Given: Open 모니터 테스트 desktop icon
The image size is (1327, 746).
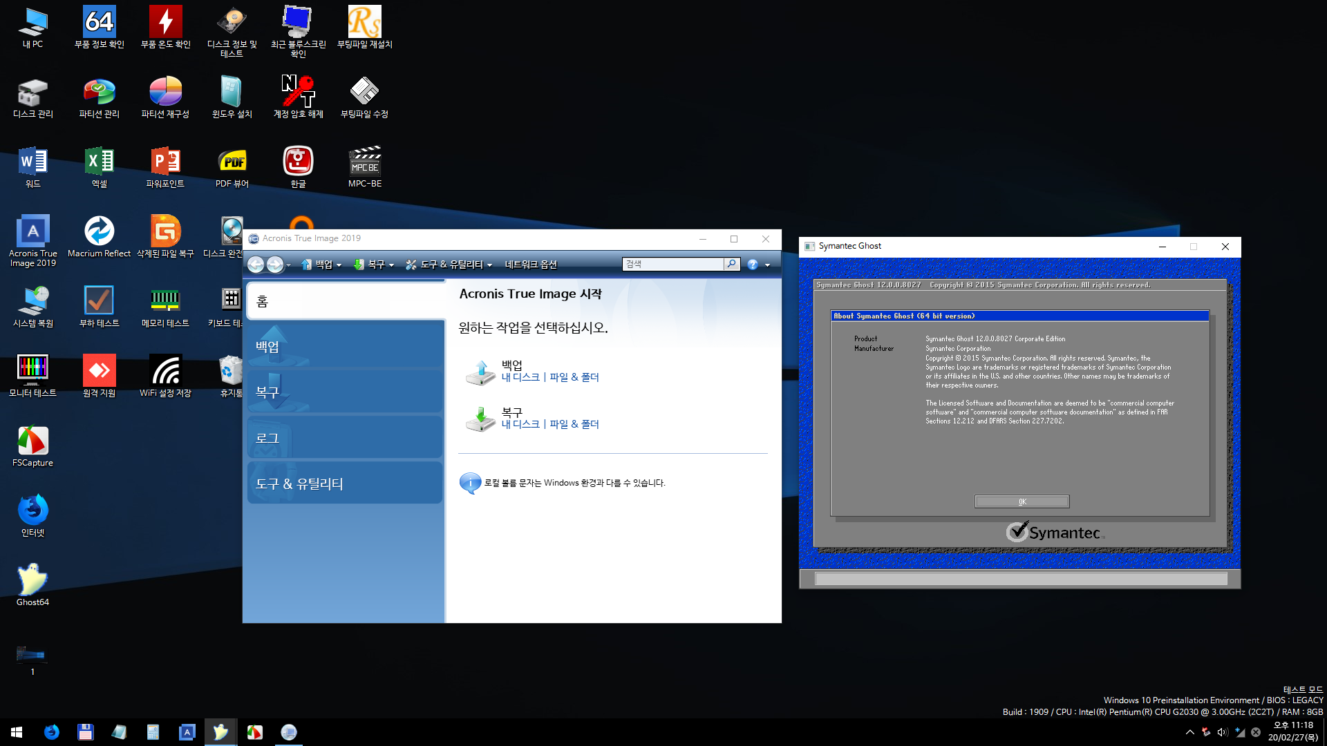Looking at the screenshot, I should [32, 376].
